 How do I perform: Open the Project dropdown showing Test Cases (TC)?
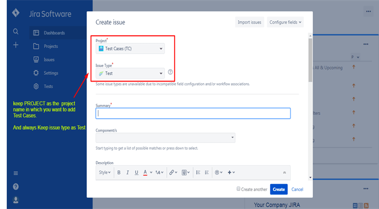tap(130, 49)
